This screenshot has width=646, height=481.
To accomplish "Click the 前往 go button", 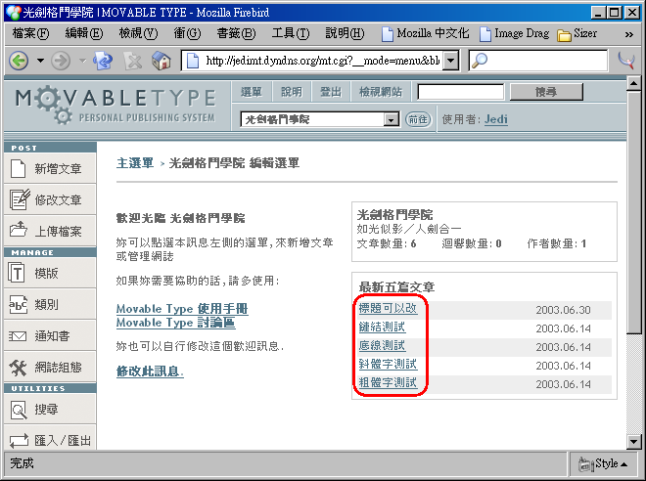I will 418,119.
